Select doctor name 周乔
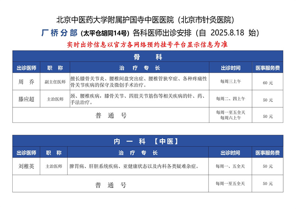The image size is (296, 209). (26, 82)
